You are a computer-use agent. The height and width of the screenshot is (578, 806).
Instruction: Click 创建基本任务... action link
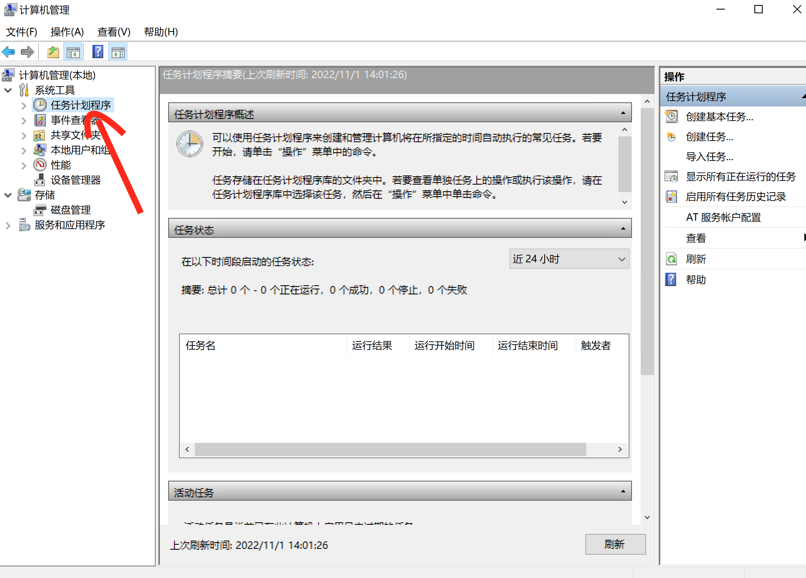pos(719,117)
